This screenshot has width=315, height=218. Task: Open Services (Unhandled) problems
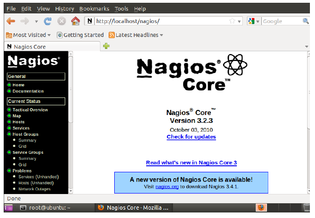pyautogui.click(x=39, y=177)
